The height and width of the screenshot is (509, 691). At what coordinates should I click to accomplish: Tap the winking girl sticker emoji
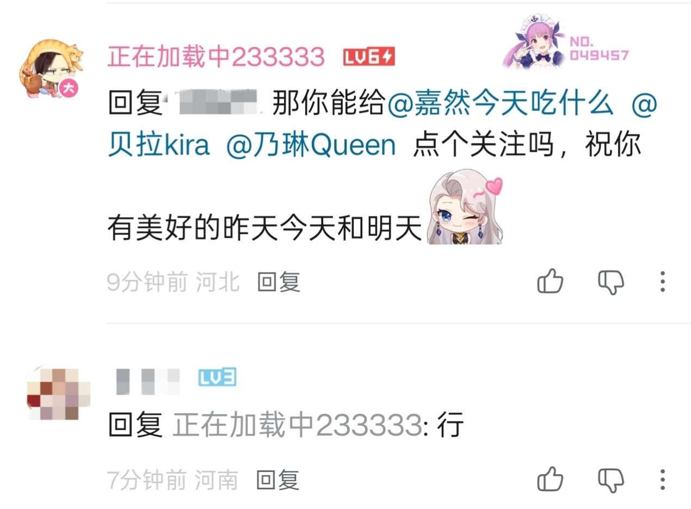click(x=465, y=210)
